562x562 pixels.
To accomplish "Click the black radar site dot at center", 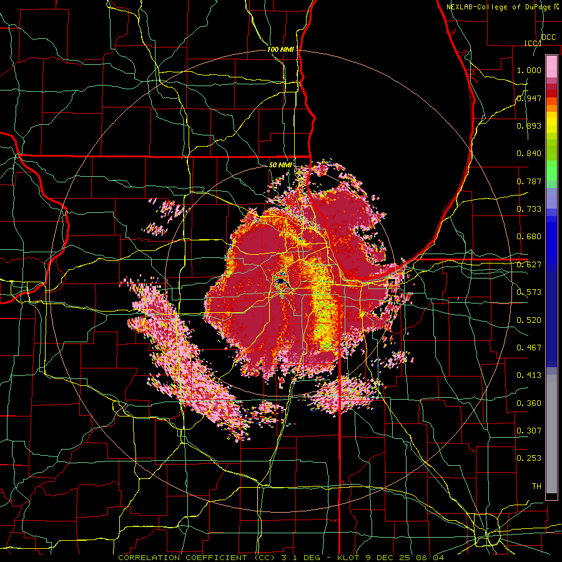I will click(x=282, y=280).
